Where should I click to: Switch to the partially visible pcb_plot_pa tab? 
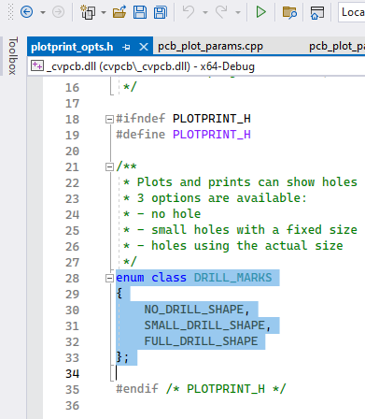(337, 46)
